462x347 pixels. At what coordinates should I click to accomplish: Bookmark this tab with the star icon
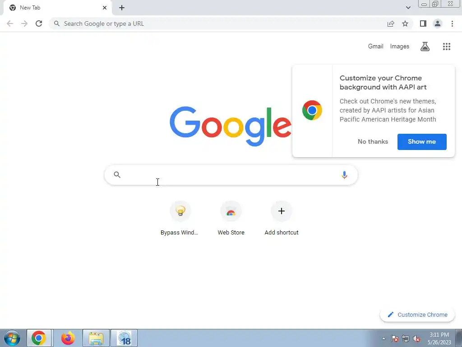(405, 23)
